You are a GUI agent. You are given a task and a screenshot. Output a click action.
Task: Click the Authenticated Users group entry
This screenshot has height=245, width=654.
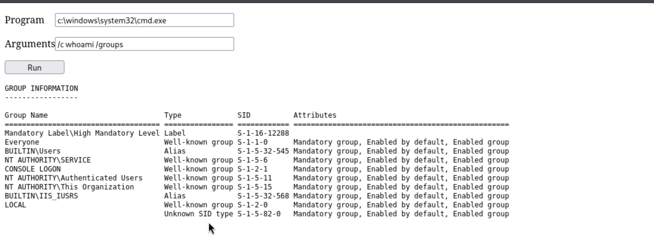(73, 178)
